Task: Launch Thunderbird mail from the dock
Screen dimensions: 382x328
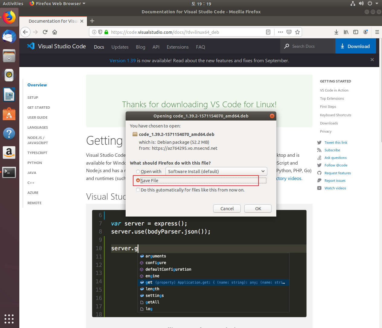Action: (x=9, y=37)
